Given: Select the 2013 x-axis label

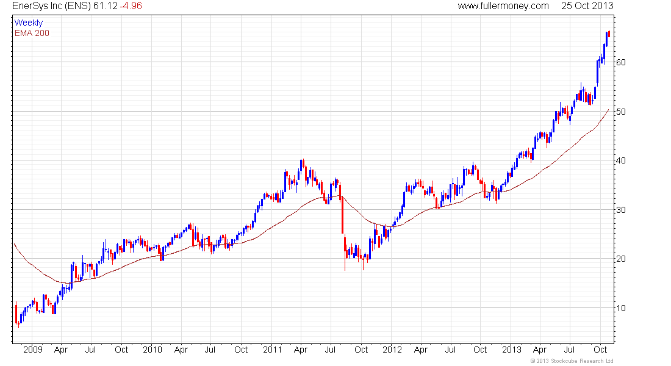Looking at the screenshot, I should [511, 350].
